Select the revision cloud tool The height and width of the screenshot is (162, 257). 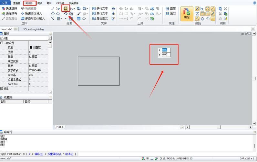[84, 18]
